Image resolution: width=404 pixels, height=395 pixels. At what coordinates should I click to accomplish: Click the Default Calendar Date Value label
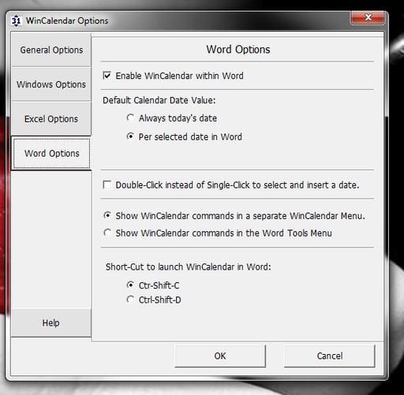pyautogui.click(x=159, y=100)
